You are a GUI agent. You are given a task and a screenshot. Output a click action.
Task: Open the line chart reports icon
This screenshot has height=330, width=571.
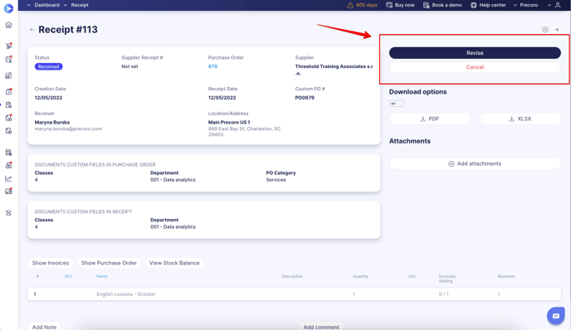pyautogui.click(x=9, y=178)
